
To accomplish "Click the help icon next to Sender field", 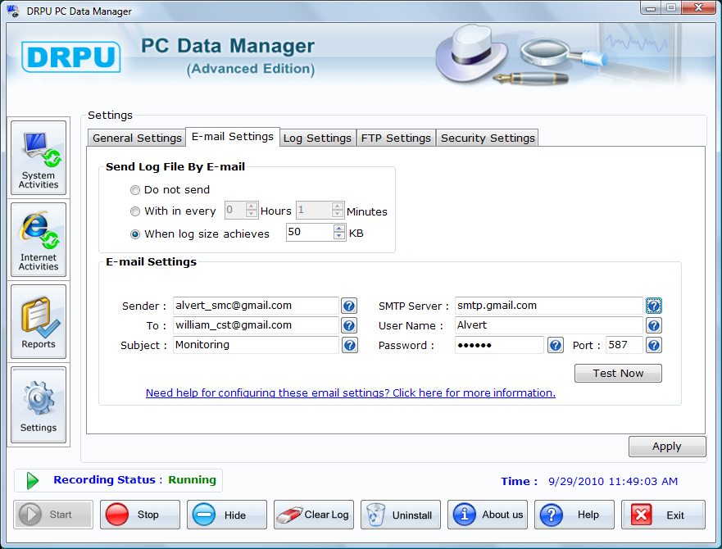I will [x=349, y=306].
